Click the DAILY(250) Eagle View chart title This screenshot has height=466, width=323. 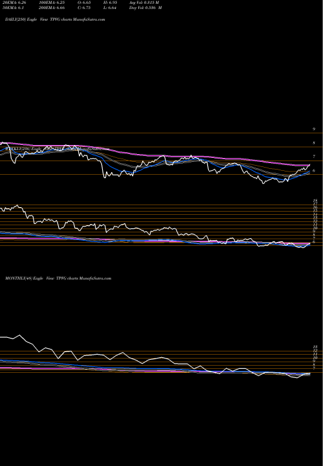coord(55,19)
